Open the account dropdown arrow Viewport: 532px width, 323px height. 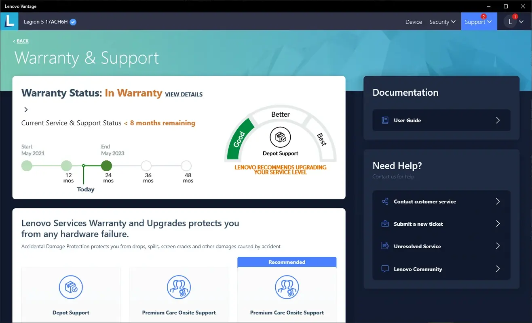[521, 22]
